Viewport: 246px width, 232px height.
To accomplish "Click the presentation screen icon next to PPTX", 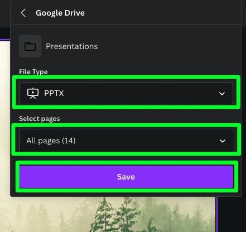I will [x=33, y=93].
